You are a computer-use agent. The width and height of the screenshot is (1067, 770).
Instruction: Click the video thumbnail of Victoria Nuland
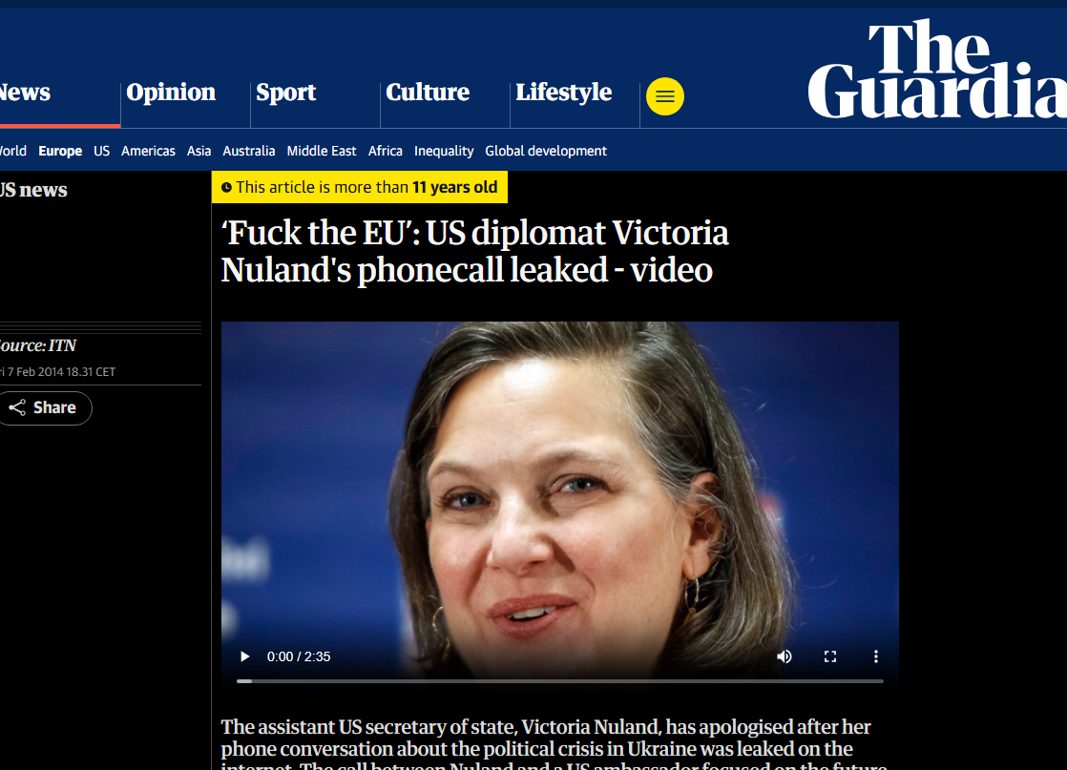(x=559, y=483)
